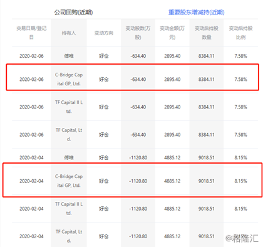Select 8.15% in C-Bridge Capital row
The width and height of the screenshot is (263, 247).
tap(240, 181)
